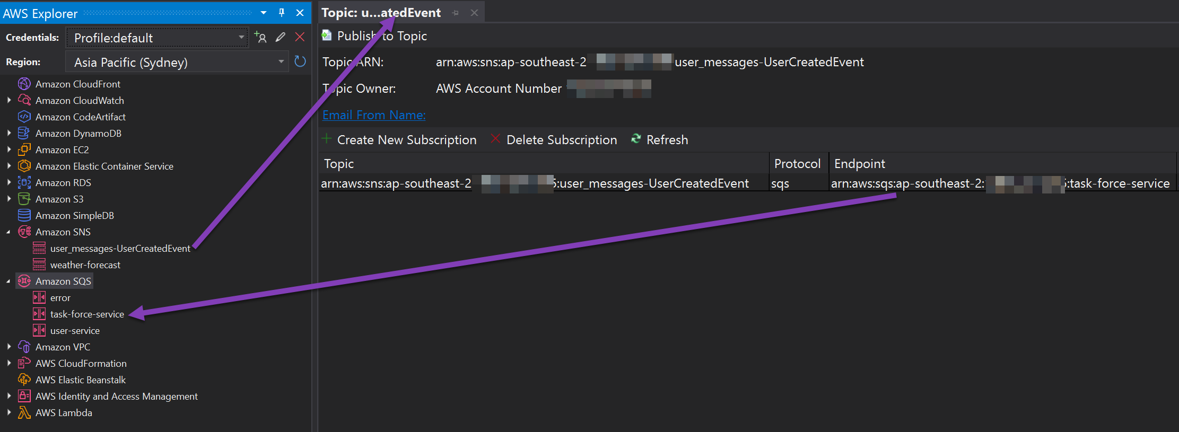1179x432 pixels.
Task: Click the Amazon RDS service icon
Action: point(24,182)
